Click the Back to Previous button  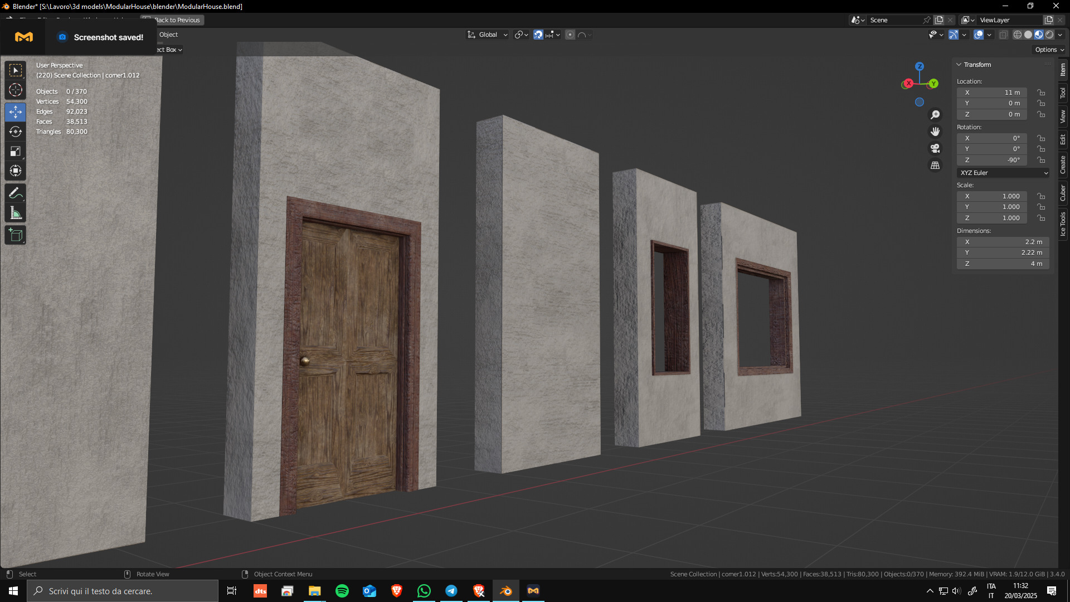(x=173, y=20)
